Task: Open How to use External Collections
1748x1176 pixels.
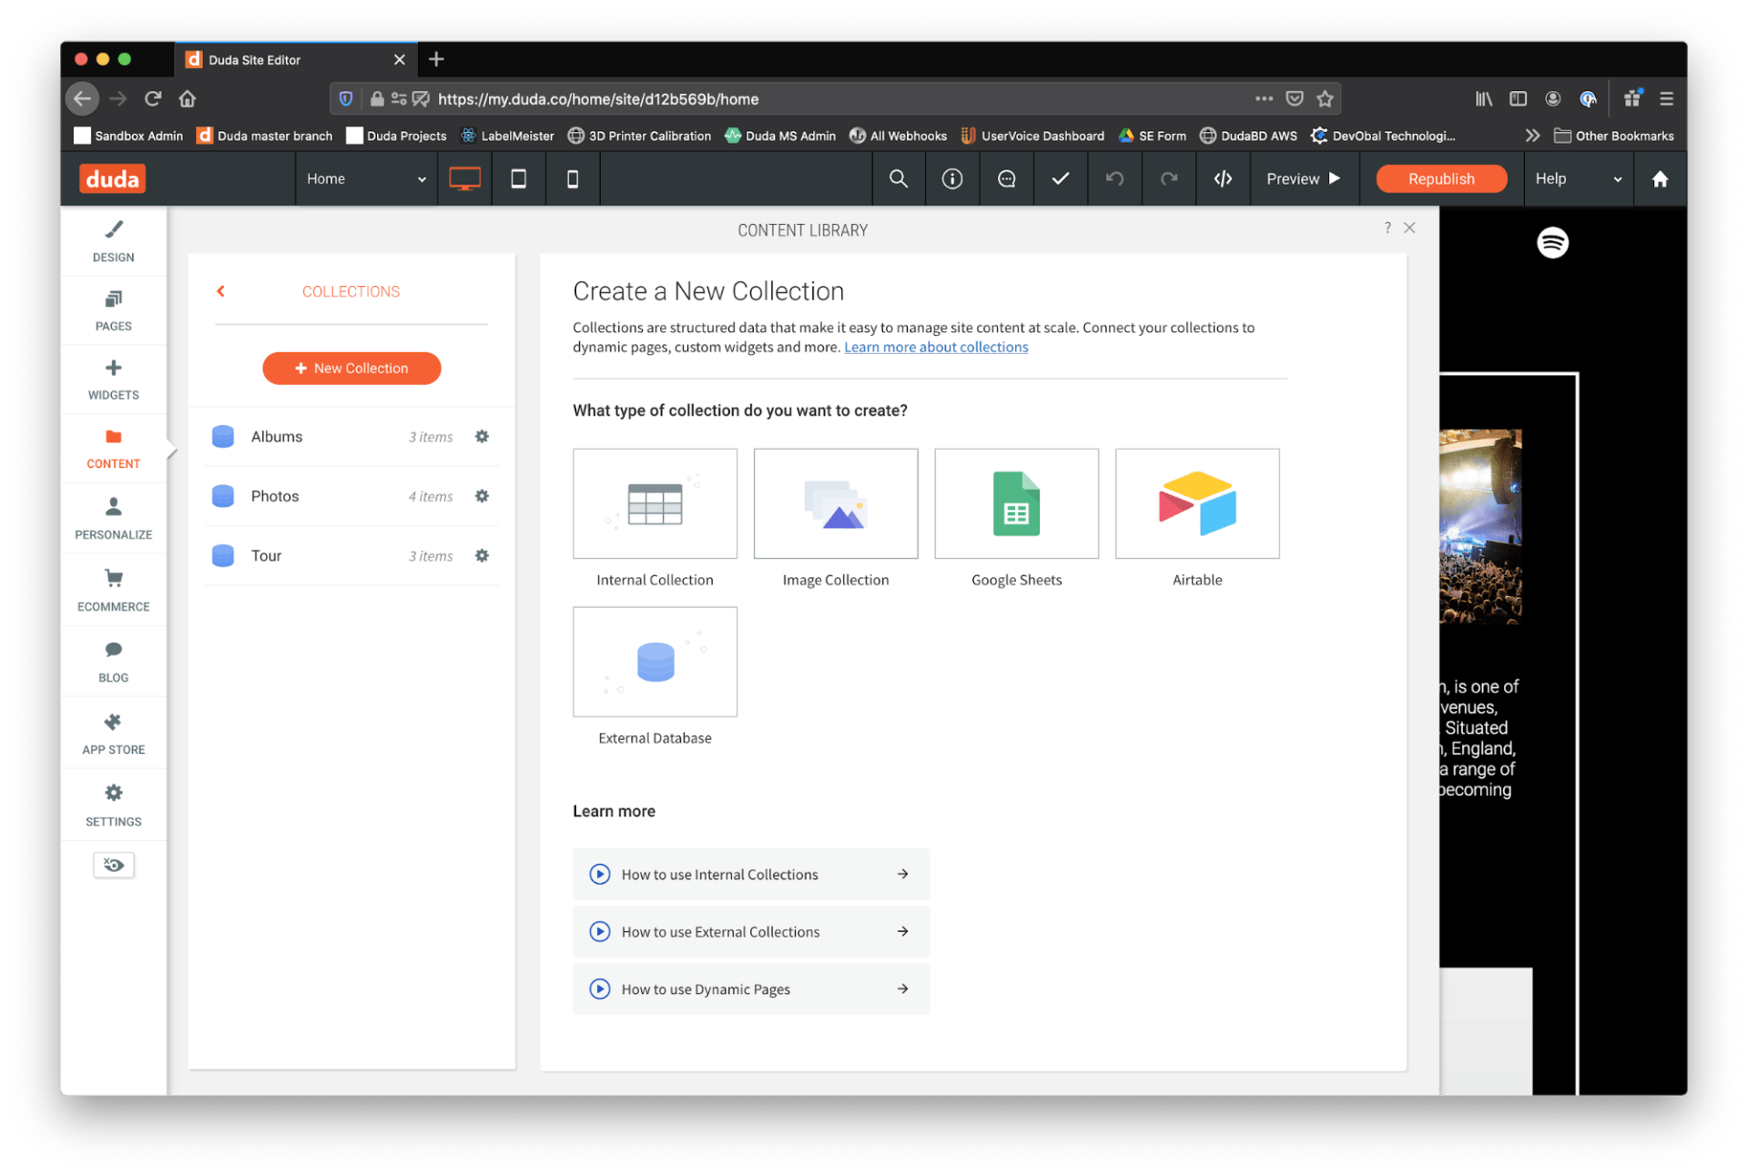Action: 751,931
